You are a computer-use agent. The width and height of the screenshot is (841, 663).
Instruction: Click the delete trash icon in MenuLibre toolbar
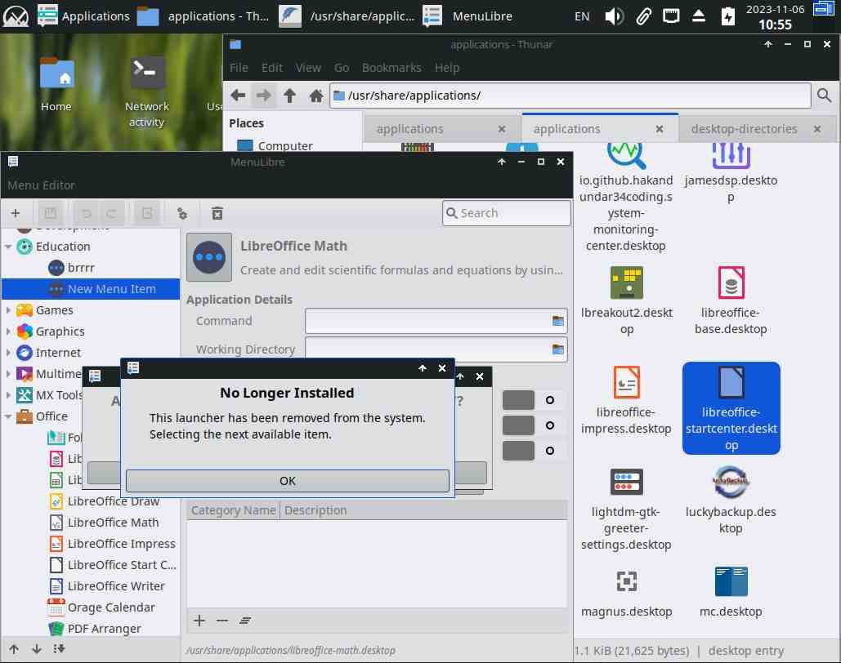[217, 213]
